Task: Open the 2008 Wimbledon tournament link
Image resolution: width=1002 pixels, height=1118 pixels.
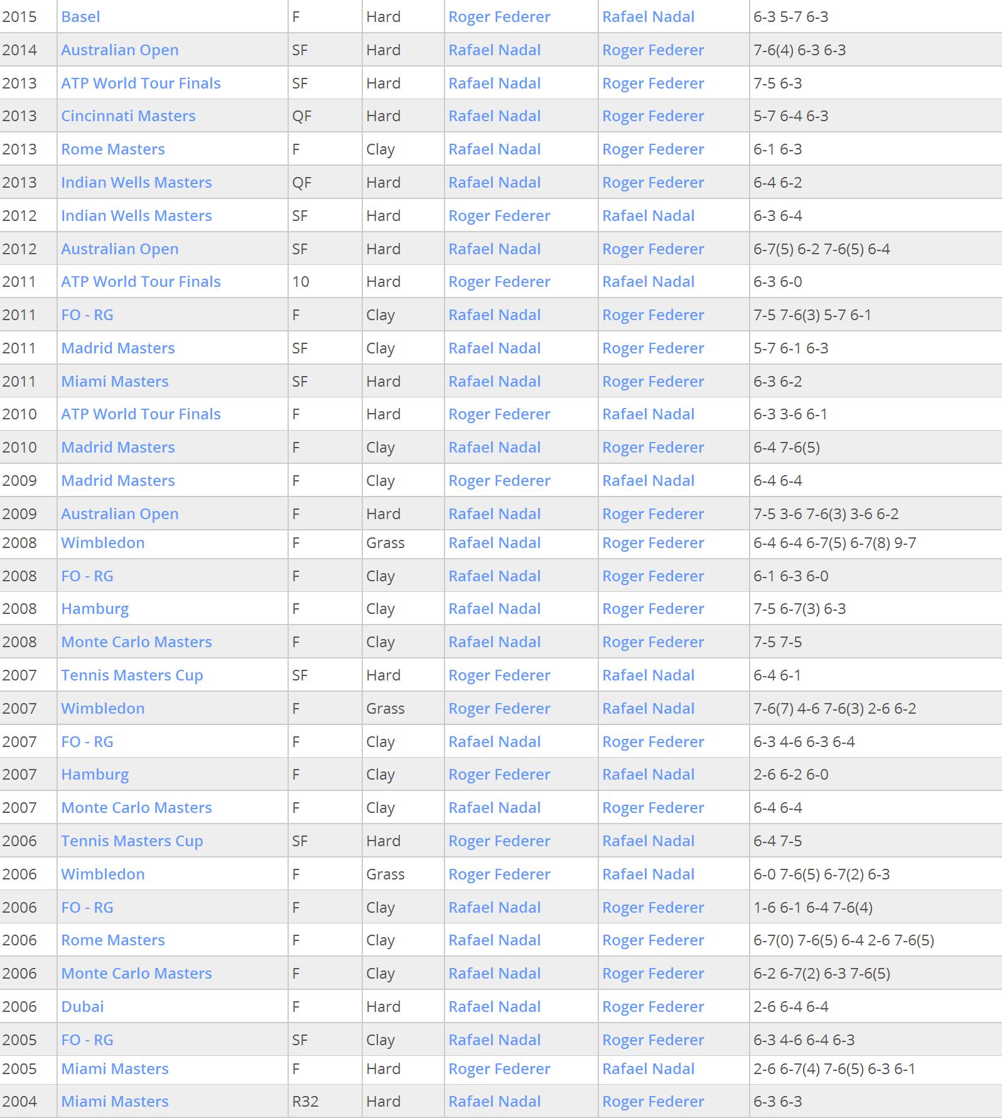Action: coord(103,543)
